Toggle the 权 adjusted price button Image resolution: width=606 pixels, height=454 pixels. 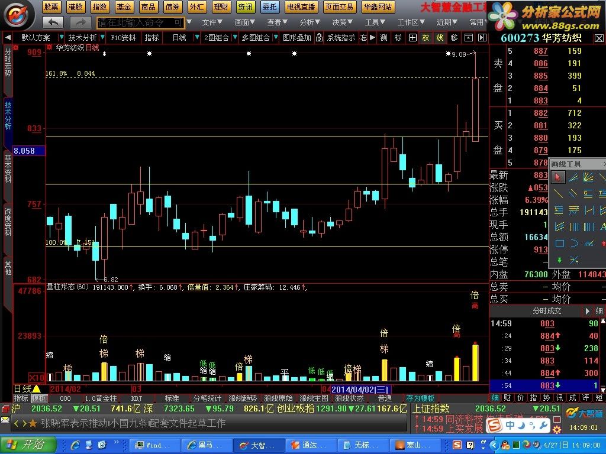[x=426, y=37]
